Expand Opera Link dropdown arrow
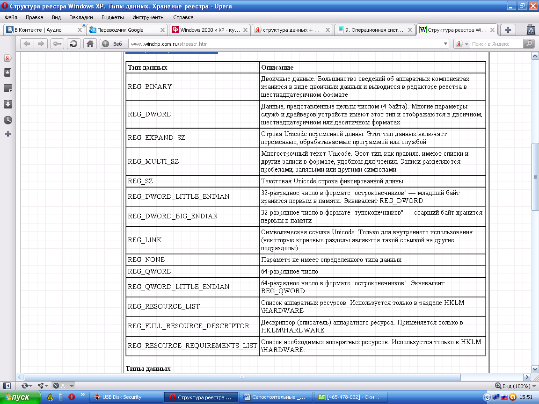This screenshot has height=404, width=539. pyautogui.click(x=30, y=386)
